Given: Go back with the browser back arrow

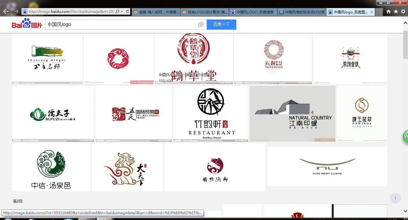Looking at the screenshot, I should (6, 11).
